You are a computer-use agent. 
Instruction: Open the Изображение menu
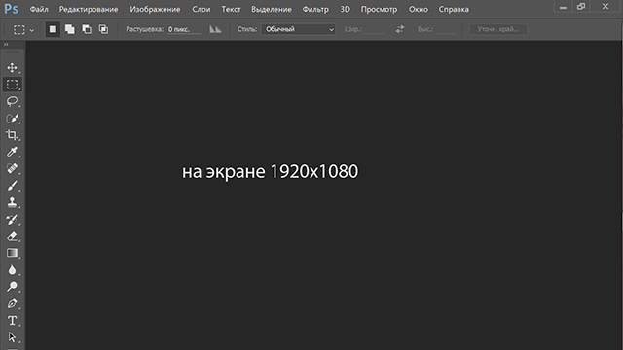pyautogui.click(x=155, y=9)
